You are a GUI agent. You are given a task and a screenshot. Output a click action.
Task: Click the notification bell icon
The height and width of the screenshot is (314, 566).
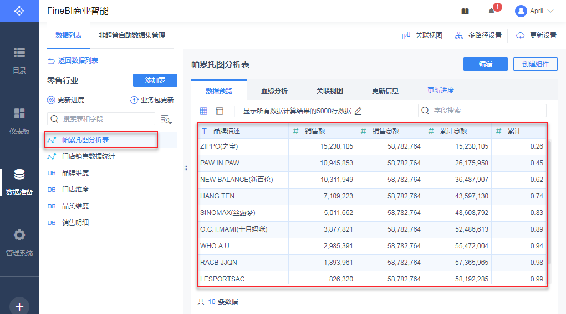coord(491,11)
